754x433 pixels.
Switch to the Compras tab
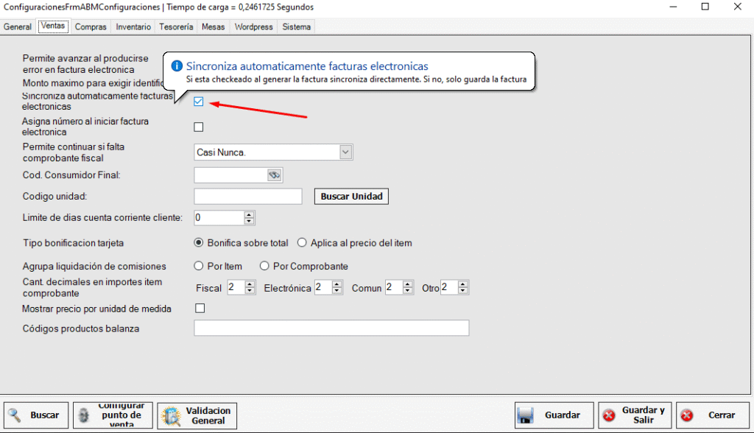(91, 27)
